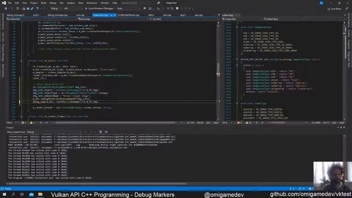Open the left editor VulkanTest scope dropdown

(x=42, y=19)
